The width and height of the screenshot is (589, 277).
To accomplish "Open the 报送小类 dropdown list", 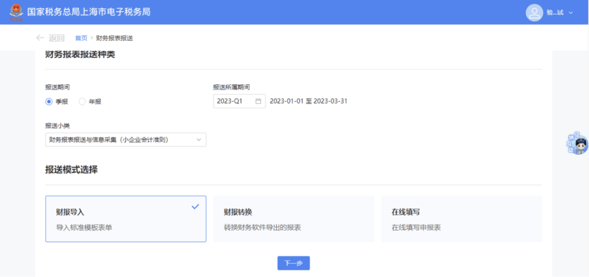I will click(x=120, y=140).
